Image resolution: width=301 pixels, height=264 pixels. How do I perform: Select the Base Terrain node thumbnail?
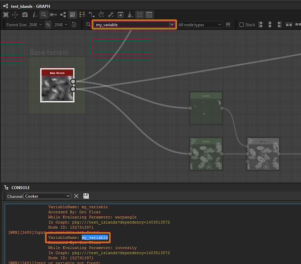tap(57, 88)
